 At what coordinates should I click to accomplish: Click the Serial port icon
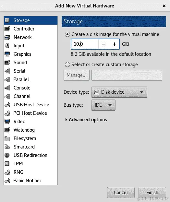coord(7,71)
